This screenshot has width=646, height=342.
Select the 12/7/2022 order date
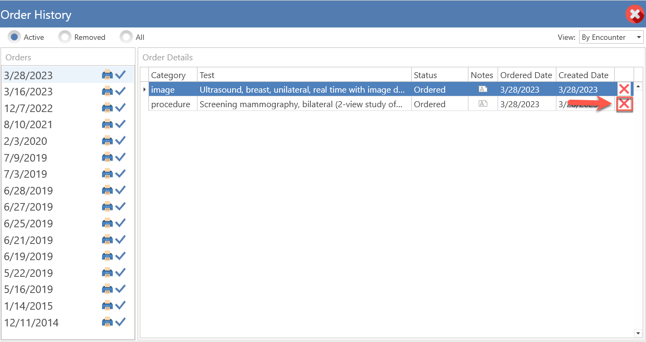coord(29,108)
